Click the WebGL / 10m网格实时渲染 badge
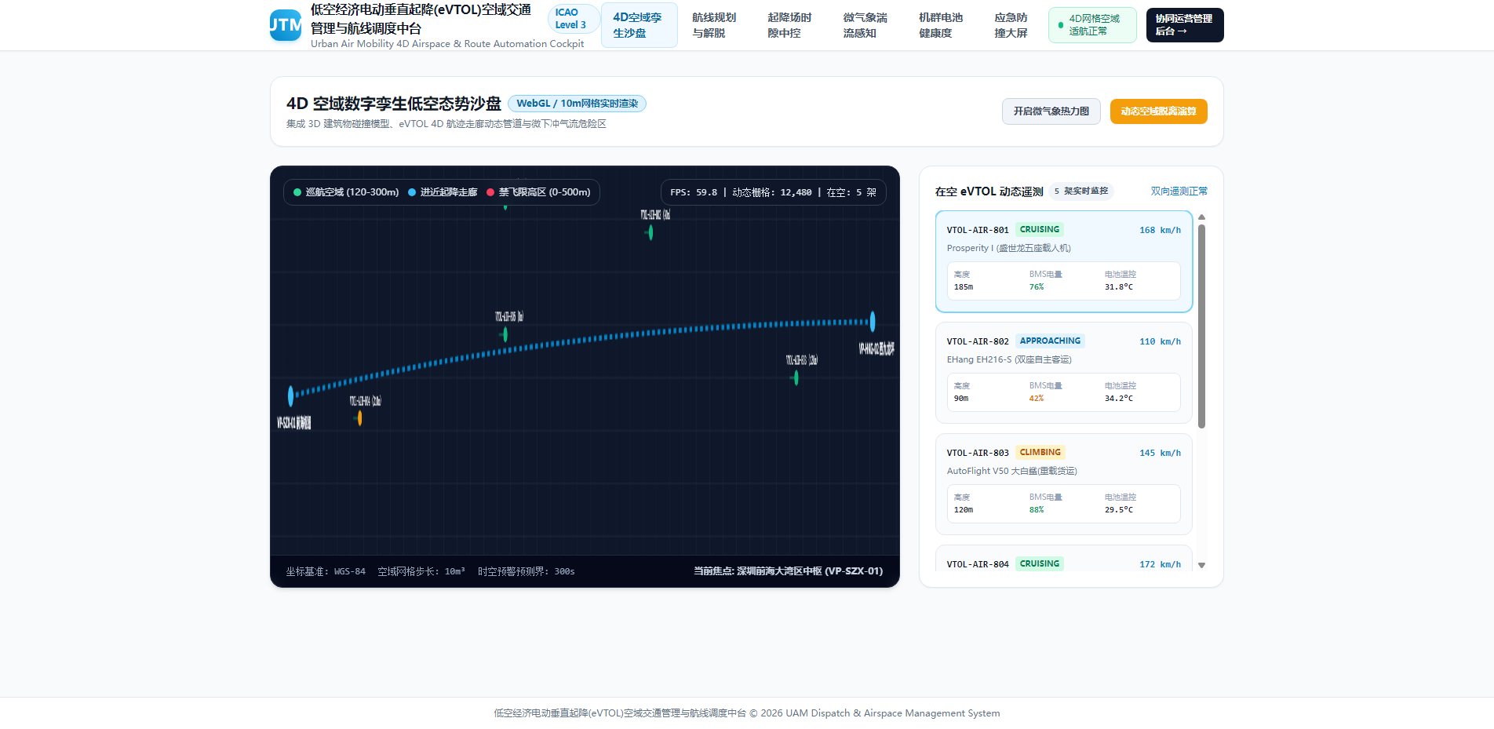Viewport: 1494px width, 729px height. point(577,104)
